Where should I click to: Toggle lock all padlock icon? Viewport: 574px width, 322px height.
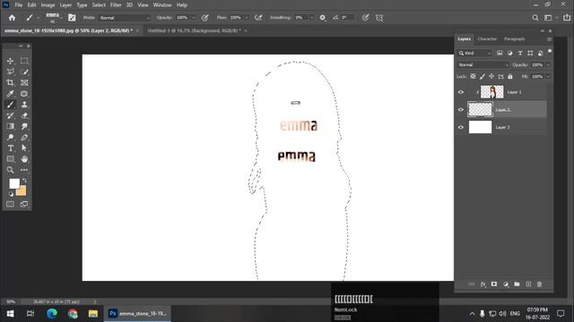pos(510,76)
